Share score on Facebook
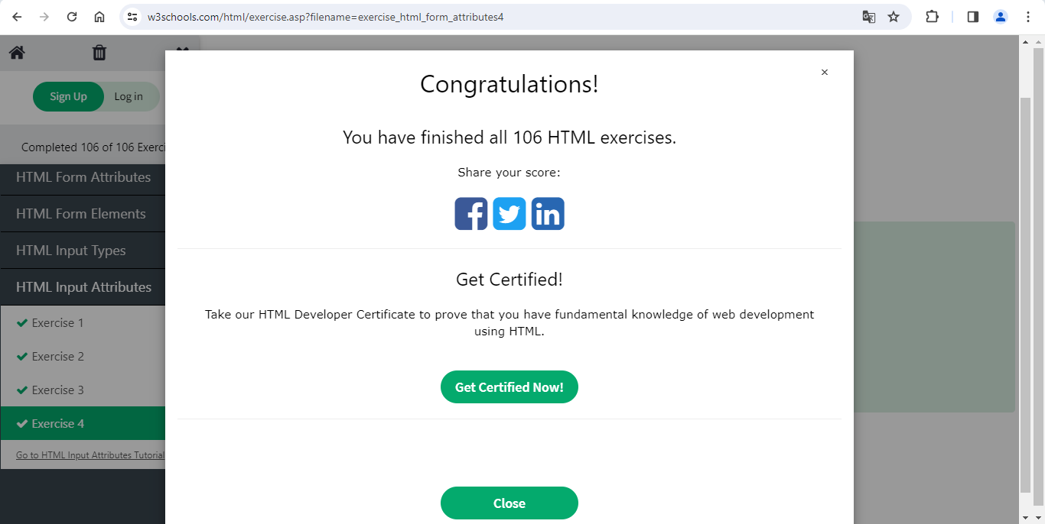This screenshot has height=524, width=1045. click(470, 214)
